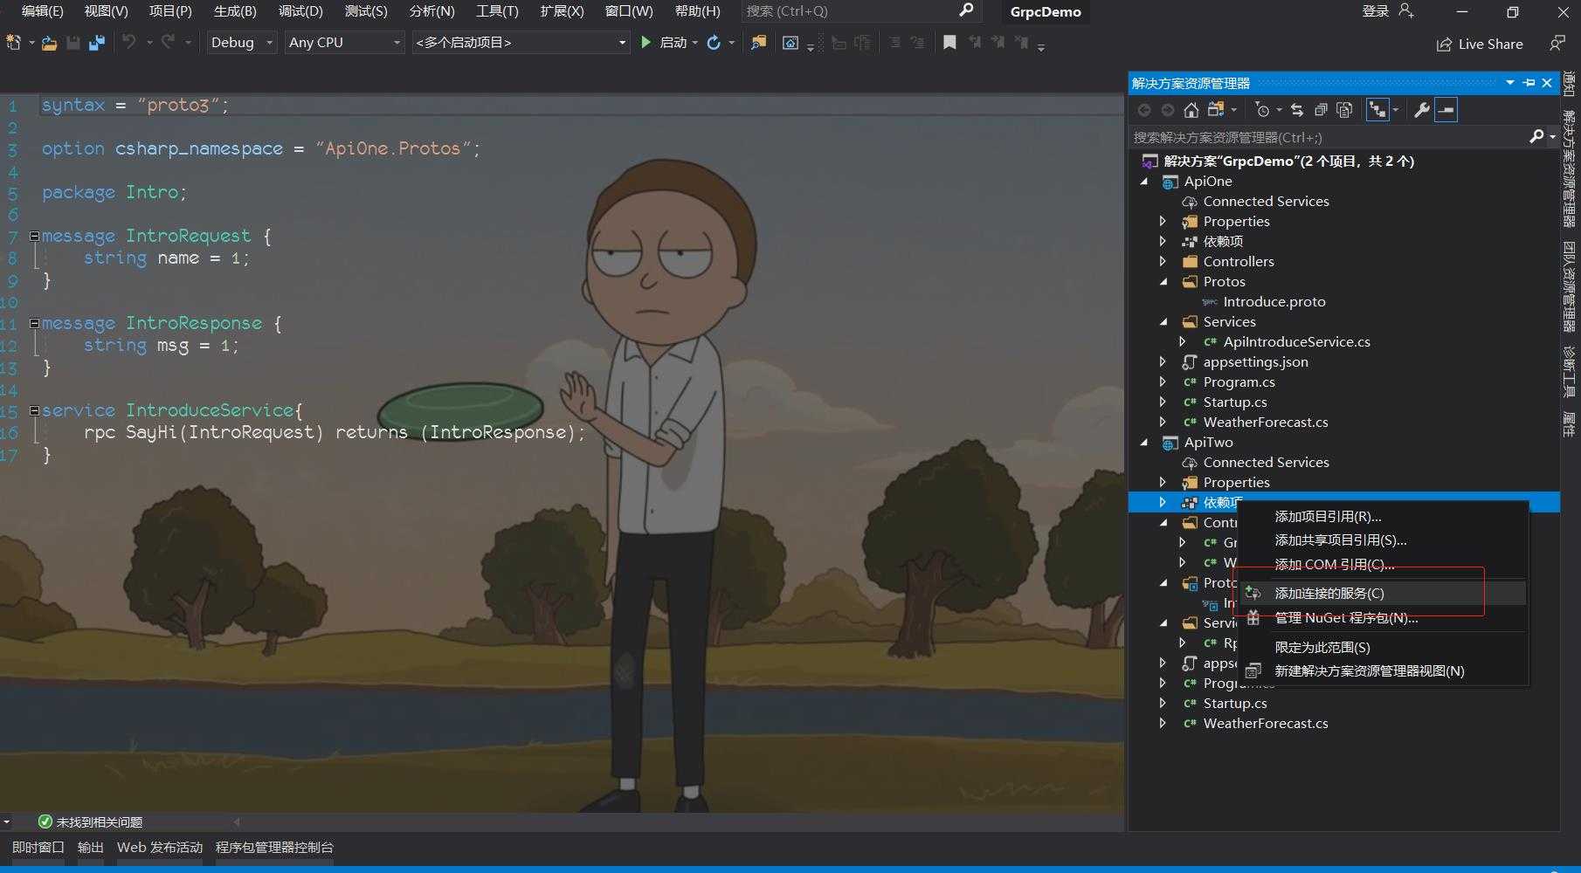The height and width of the screenshot is (873, 1581).
Task: Choose 添加连接的服务(C) from context menu
Action: coord(1383,594)
